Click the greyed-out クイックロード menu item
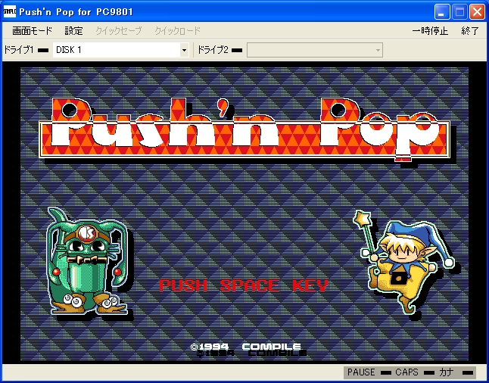The width and height of the screenshot is (489, 383). pos(177,31)
